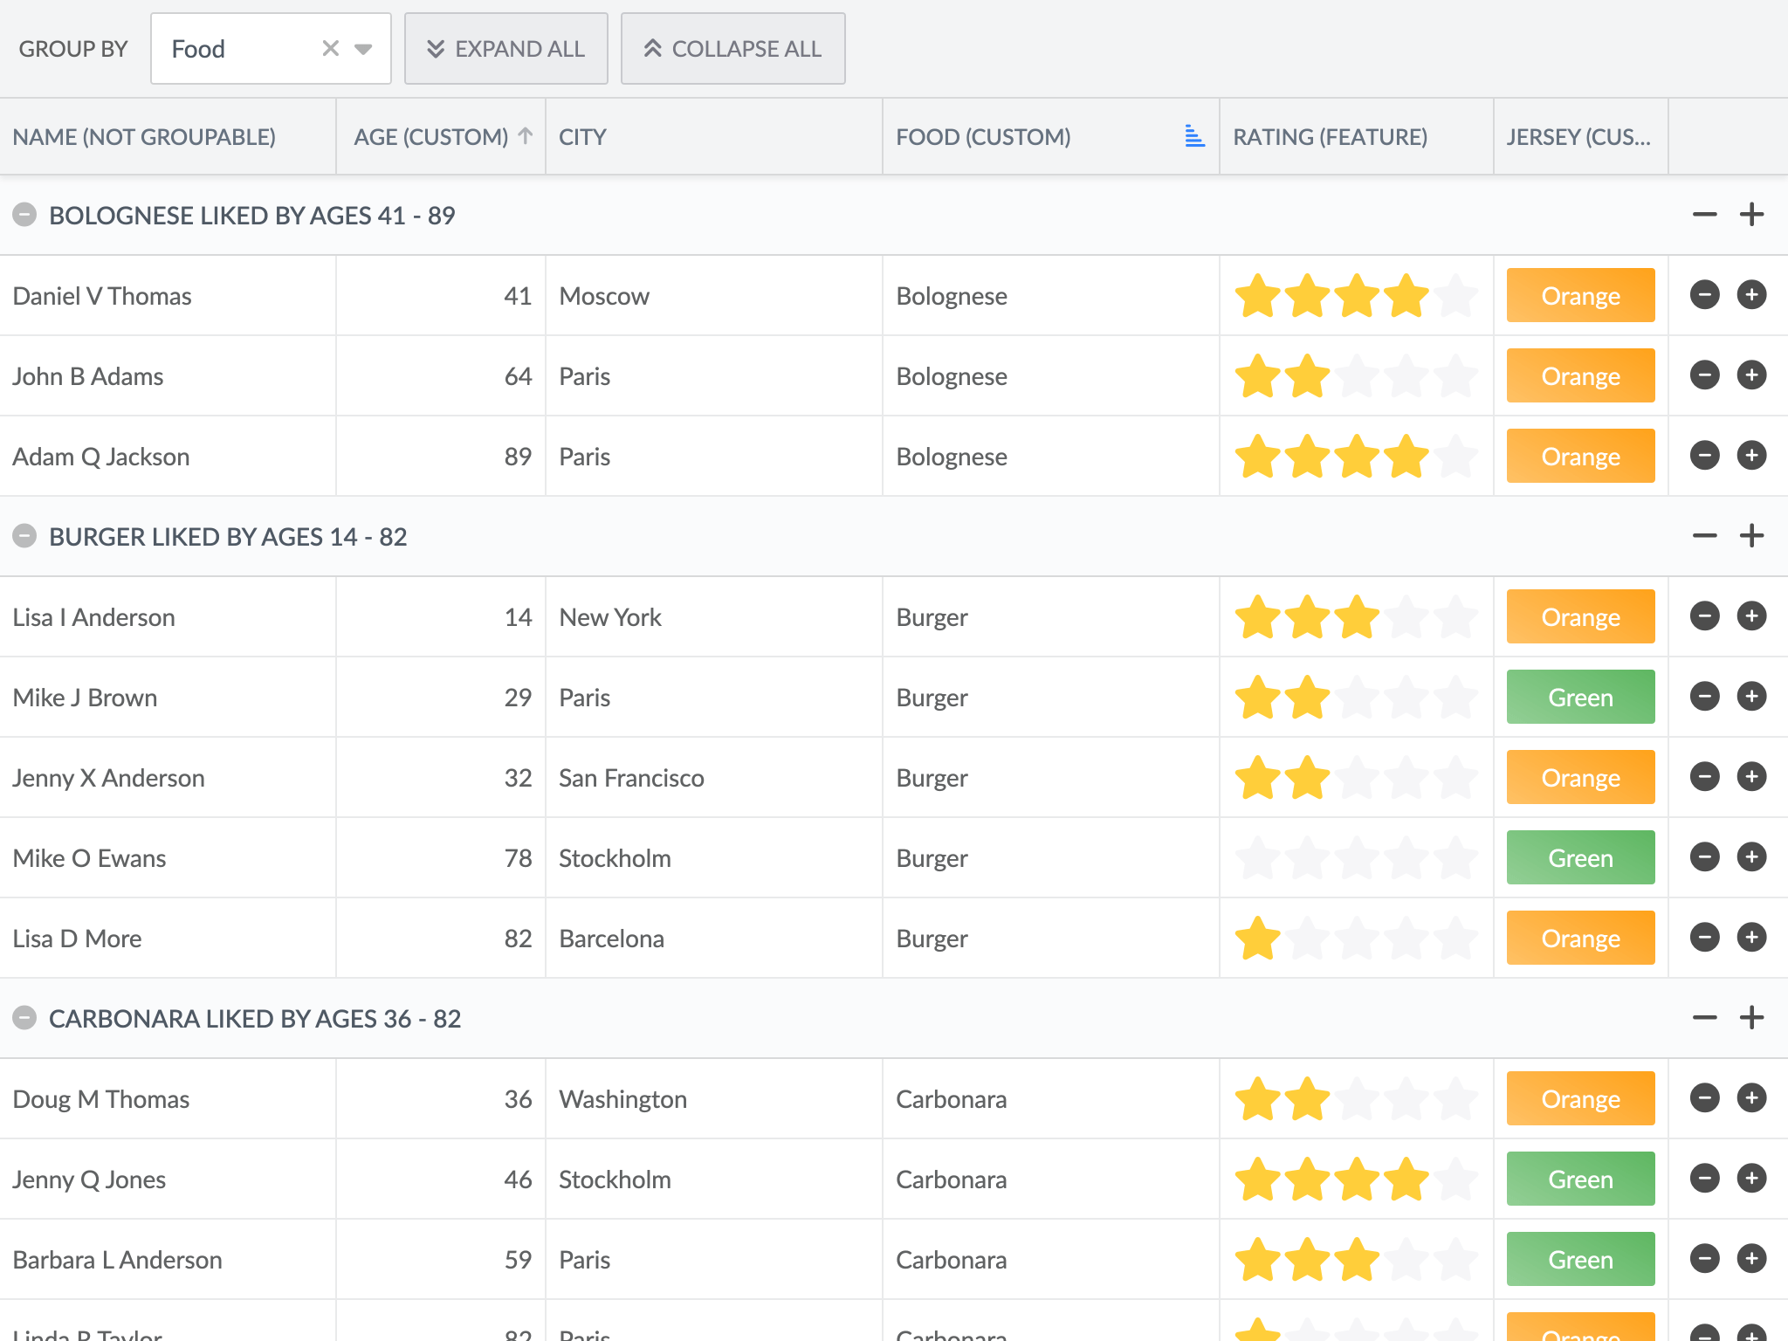
Task: Collapse the Bolognese group row
Action: [x=24, y=215]
